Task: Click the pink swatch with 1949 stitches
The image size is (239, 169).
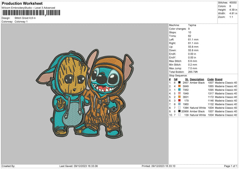Action: pyautogui.click(x=179, y=93)
